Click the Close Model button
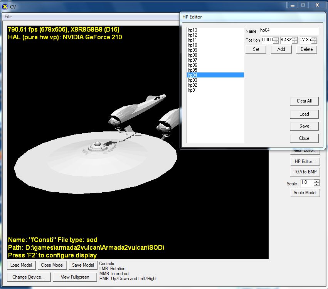Viewport: 328px width, 289px height. click(x=52, y=265)
